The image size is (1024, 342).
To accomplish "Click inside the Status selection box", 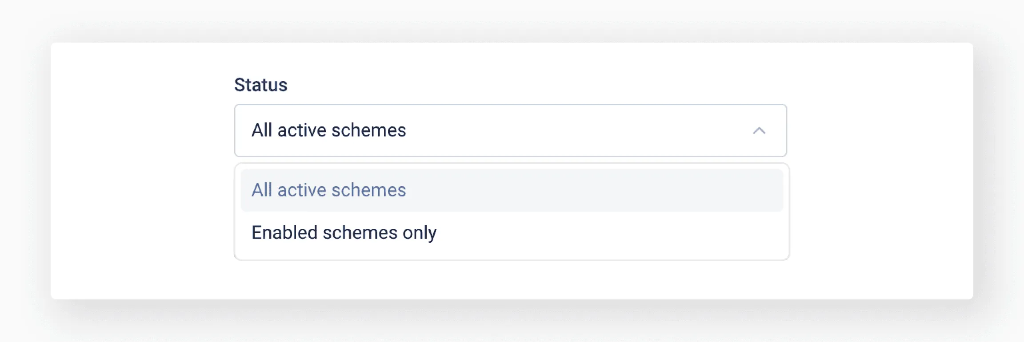I will pyautogui.click(x=511, y=130).
